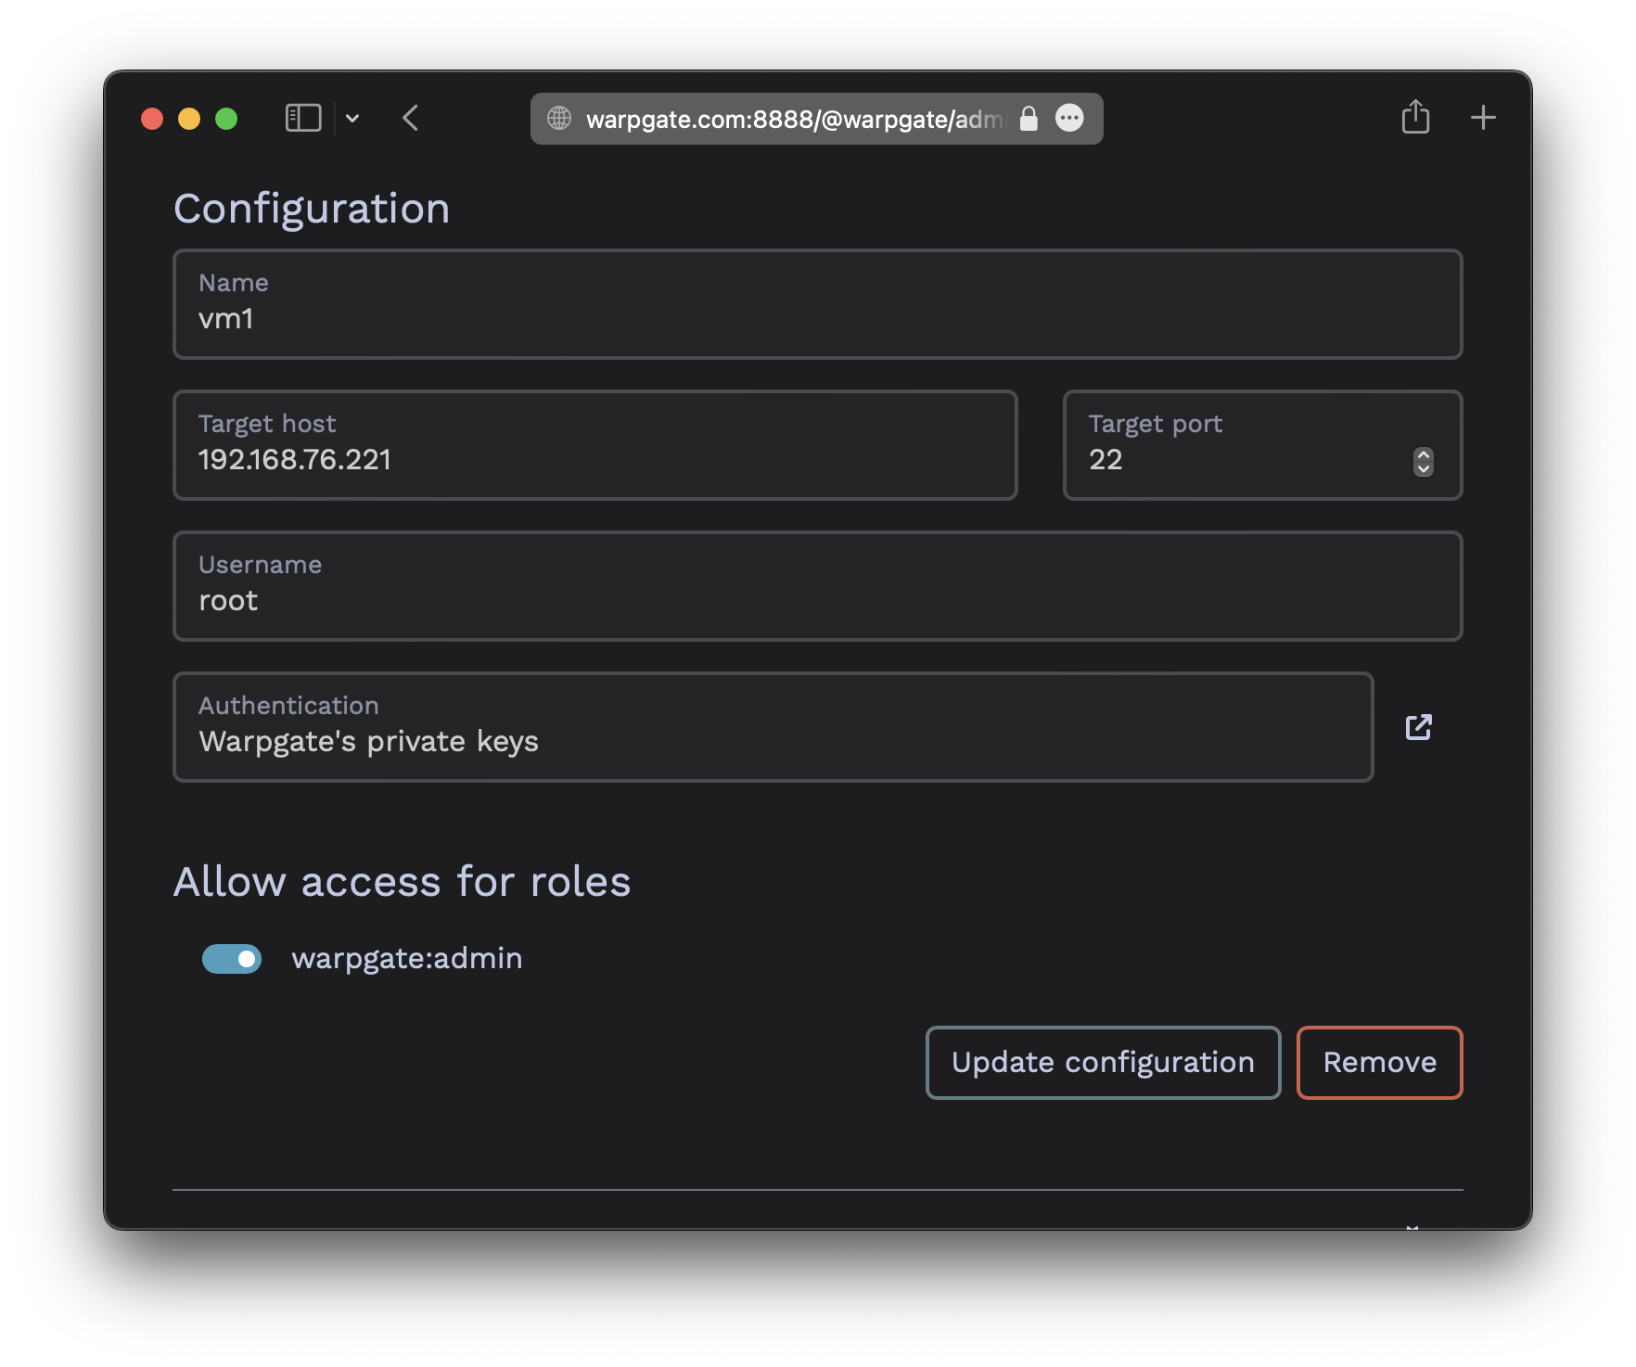
Task: Click the Target host field
Action: [595, 445]
